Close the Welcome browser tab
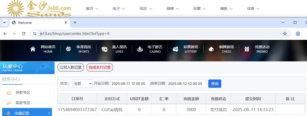This screenshot has height=116, width=307. pyautogui.click(x=66, y=23)
